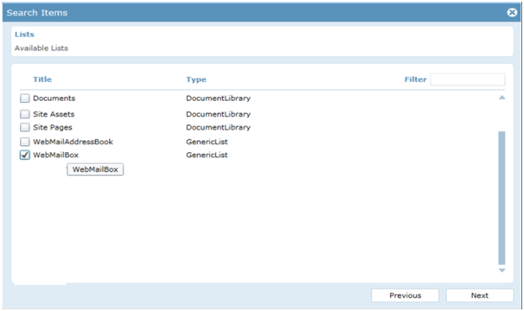Uncheck the WebMailBox checkbox
Viewport: 524px width, 311px height.
pos(25,155)
